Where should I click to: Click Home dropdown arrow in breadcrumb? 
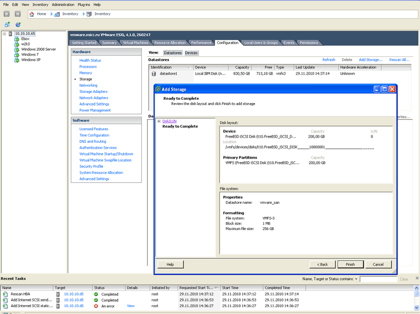51,14
